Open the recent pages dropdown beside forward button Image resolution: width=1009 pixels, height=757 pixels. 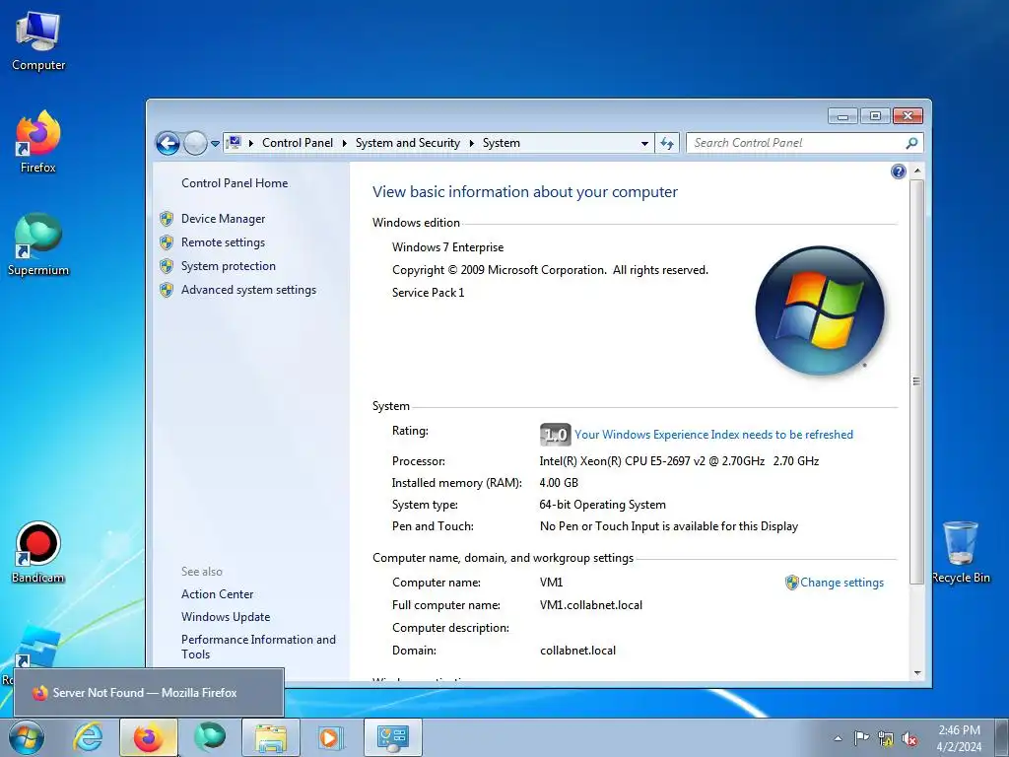pos(215,144)
